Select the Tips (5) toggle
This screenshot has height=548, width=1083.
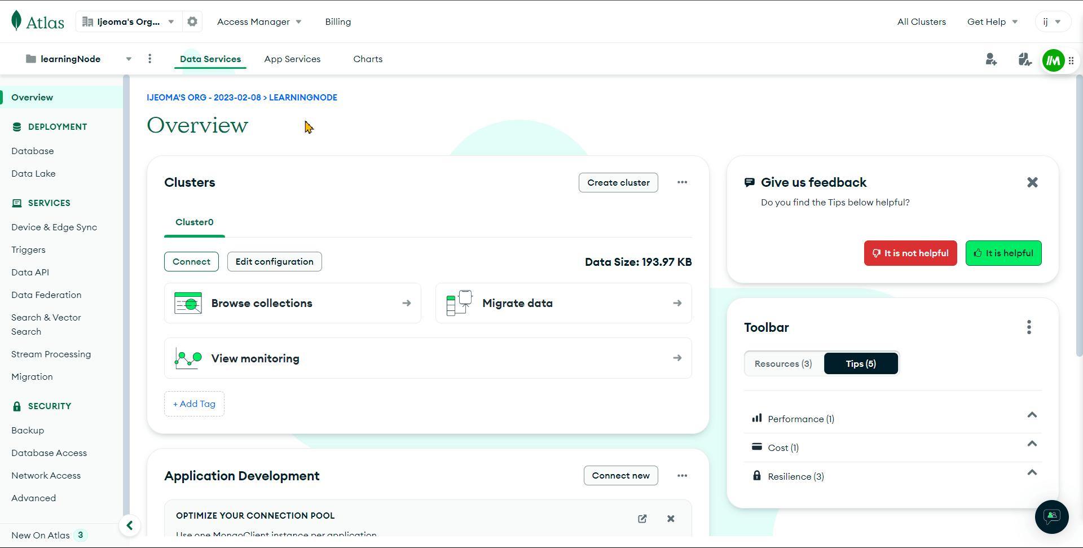(861, 363)
